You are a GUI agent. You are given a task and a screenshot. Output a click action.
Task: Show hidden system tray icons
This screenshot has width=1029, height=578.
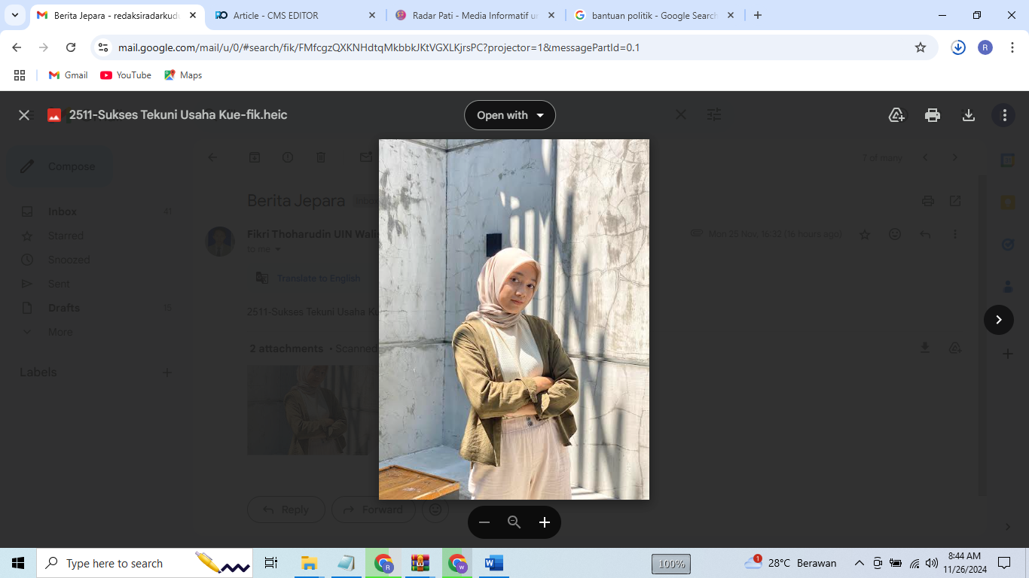tap(859, 563)
